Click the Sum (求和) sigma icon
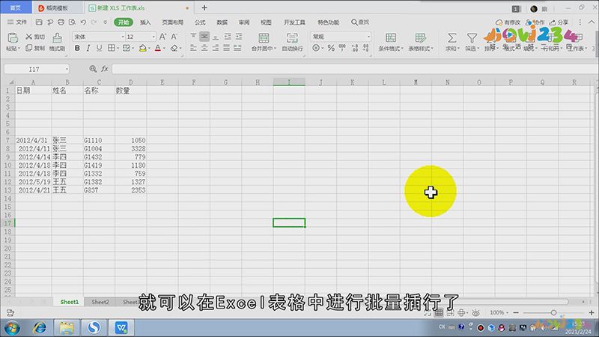 tap(452, 38)
